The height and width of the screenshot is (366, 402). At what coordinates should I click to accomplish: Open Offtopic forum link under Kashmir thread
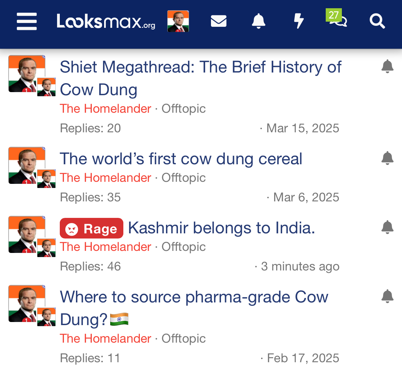pyautogui.click(x=183, y=247)
